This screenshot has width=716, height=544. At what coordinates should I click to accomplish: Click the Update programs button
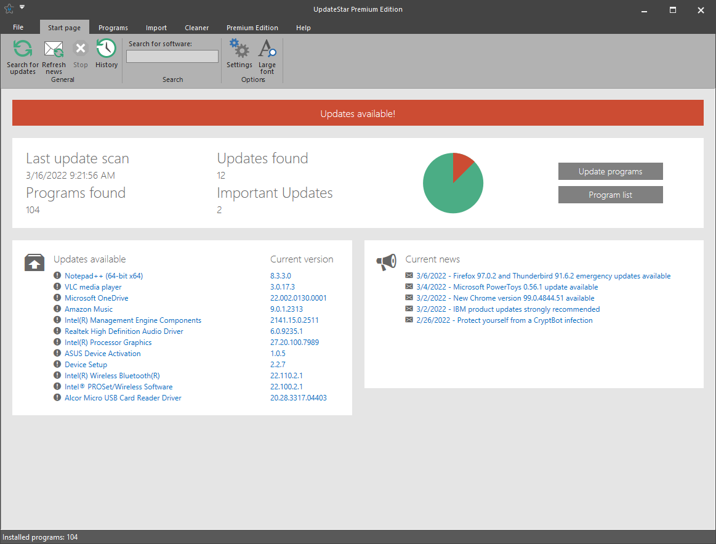pyautogui.click(x=610, y=171)
